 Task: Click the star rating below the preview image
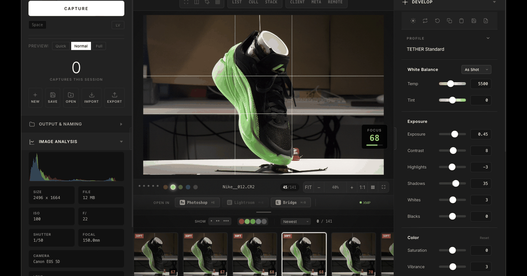149,186
